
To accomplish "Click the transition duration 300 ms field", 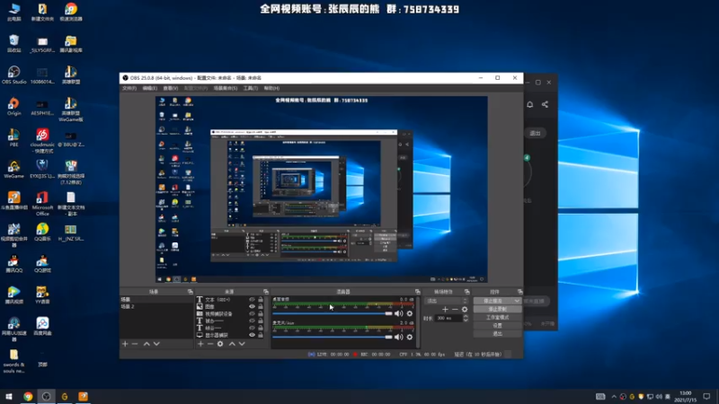I will [448, 318].
